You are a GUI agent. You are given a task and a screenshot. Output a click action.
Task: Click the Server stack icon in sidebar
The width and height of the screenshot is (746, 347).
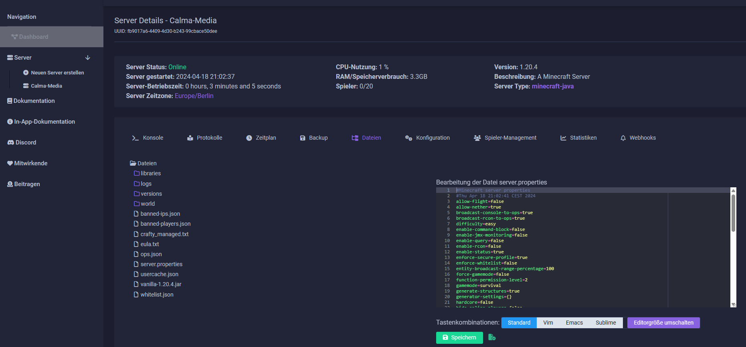[x=10, y=58]
